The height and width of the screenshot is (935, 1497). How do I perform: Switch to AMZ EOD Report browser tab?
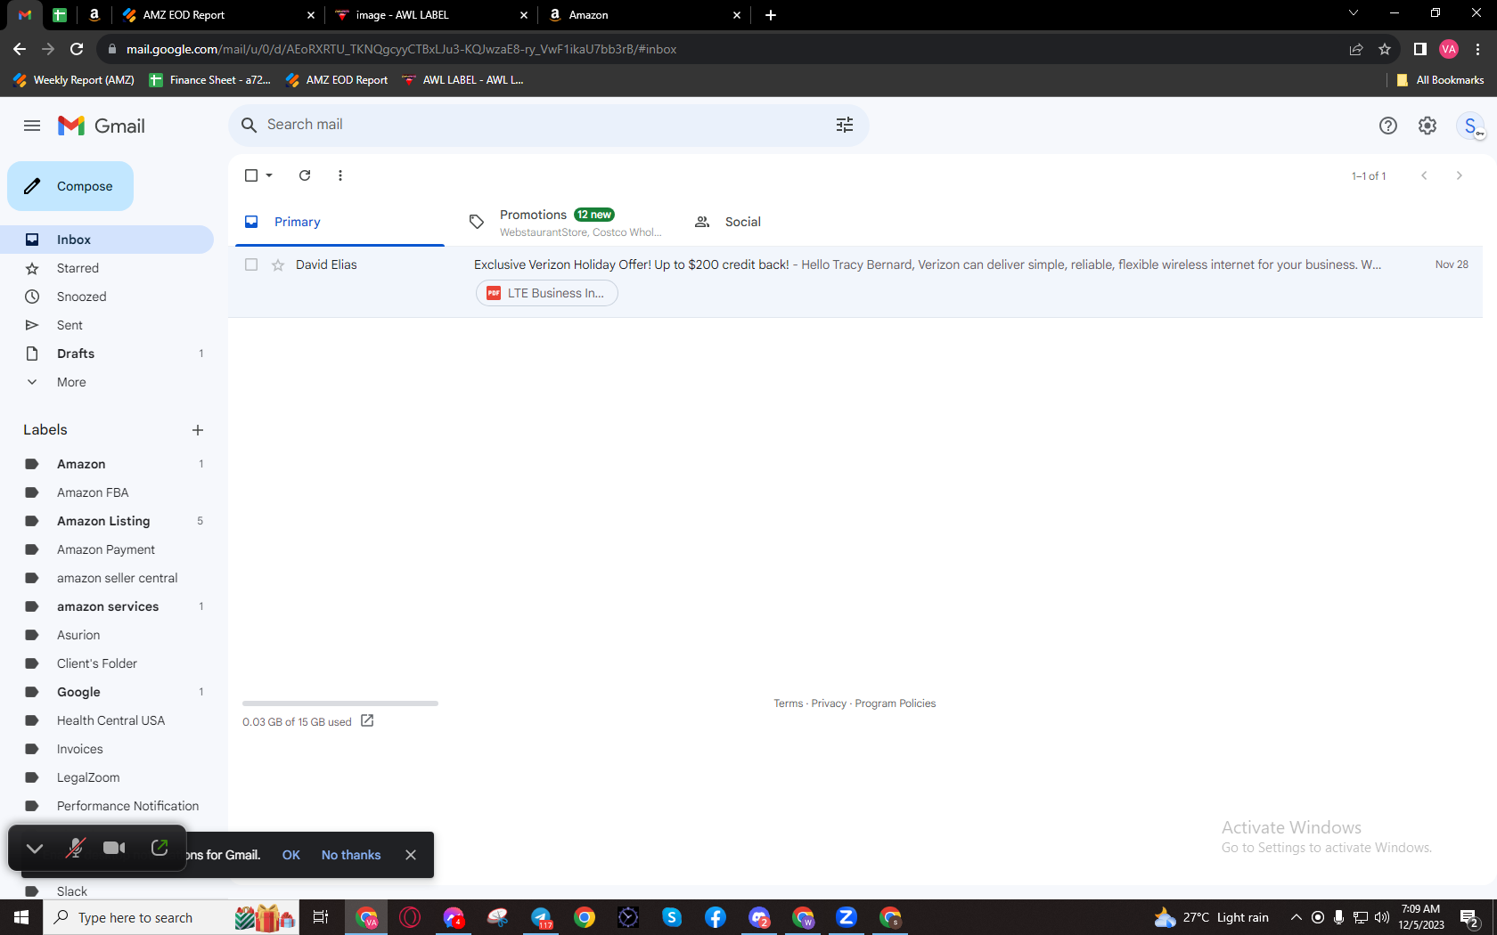pos(219,15)
